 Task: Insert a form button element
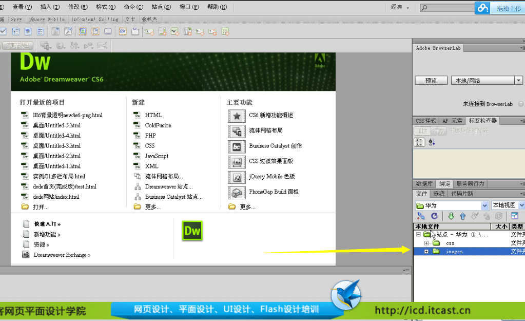(108, 31)
